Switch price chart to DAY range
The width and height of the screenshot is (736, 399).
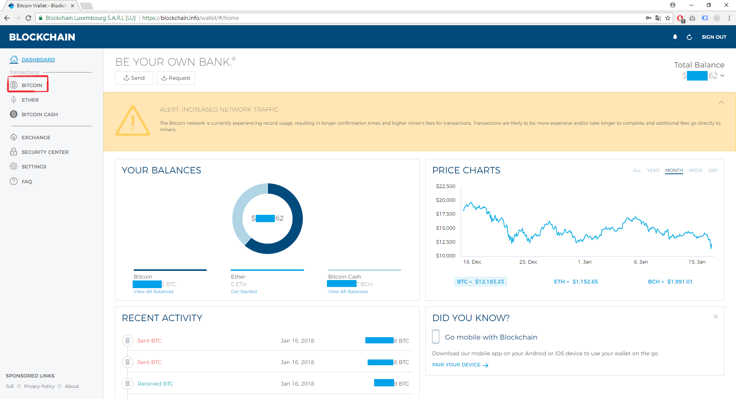(x=713, y=170)
